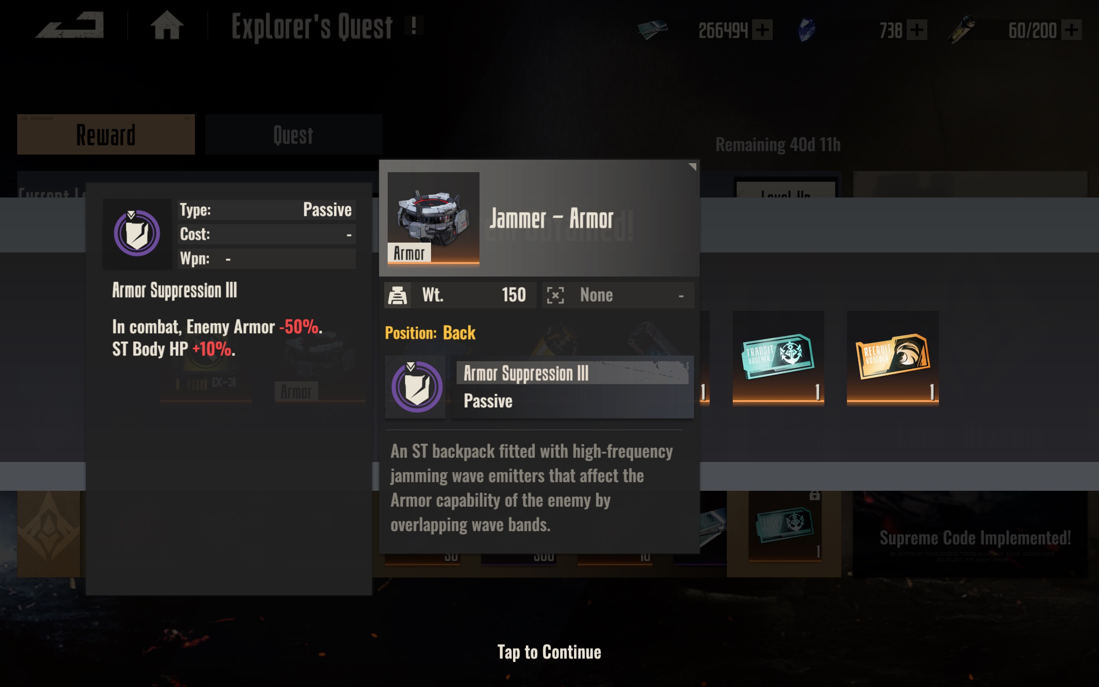The width and height of the screenshot is (1099, 687).
Task: Go to home screen icon
Action: [167, 25]
